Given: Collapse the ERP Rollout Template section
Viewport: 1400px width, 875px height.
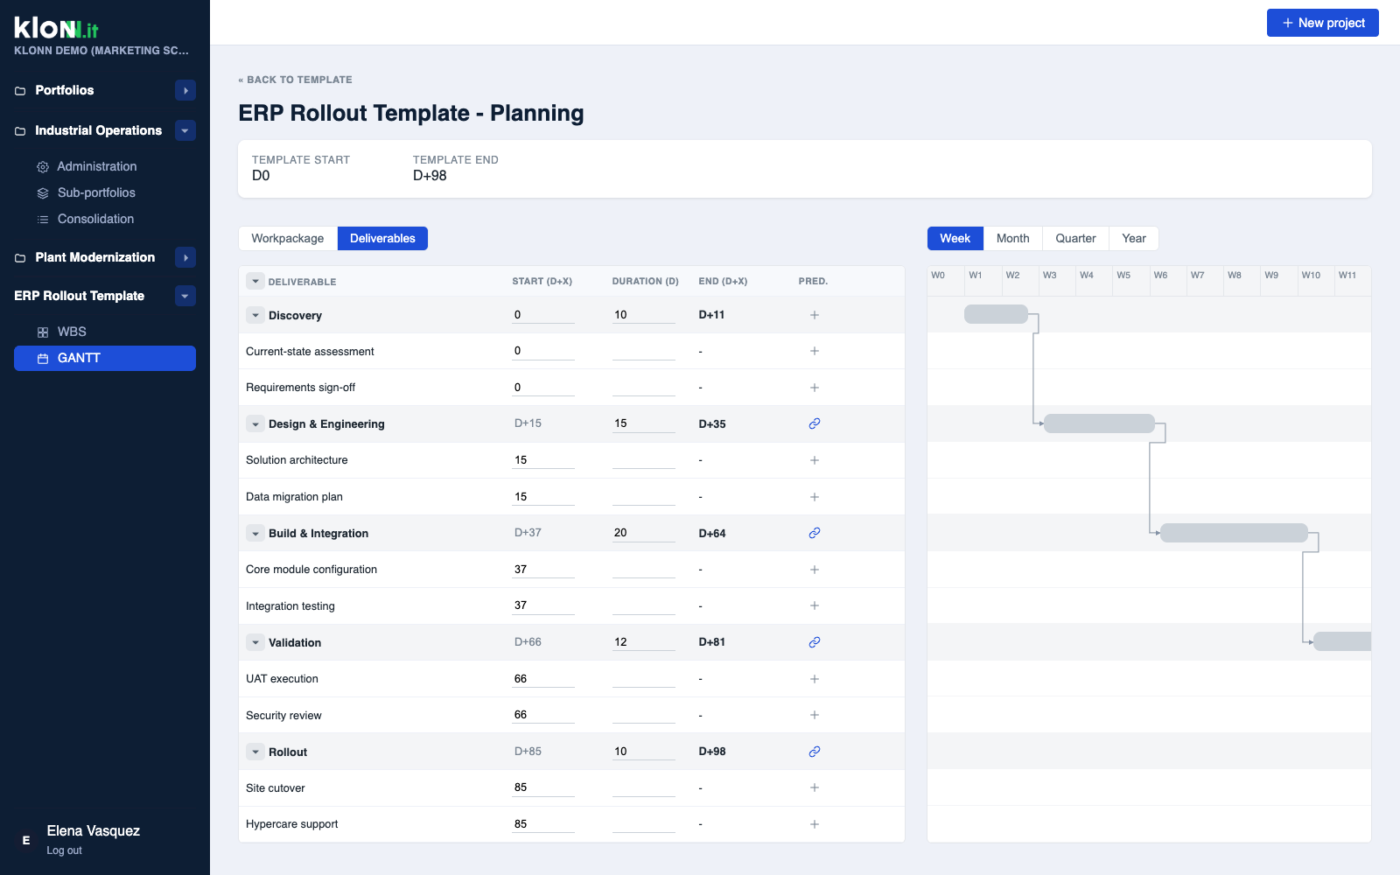Looking at the screenshot, I should click(185, 296).
